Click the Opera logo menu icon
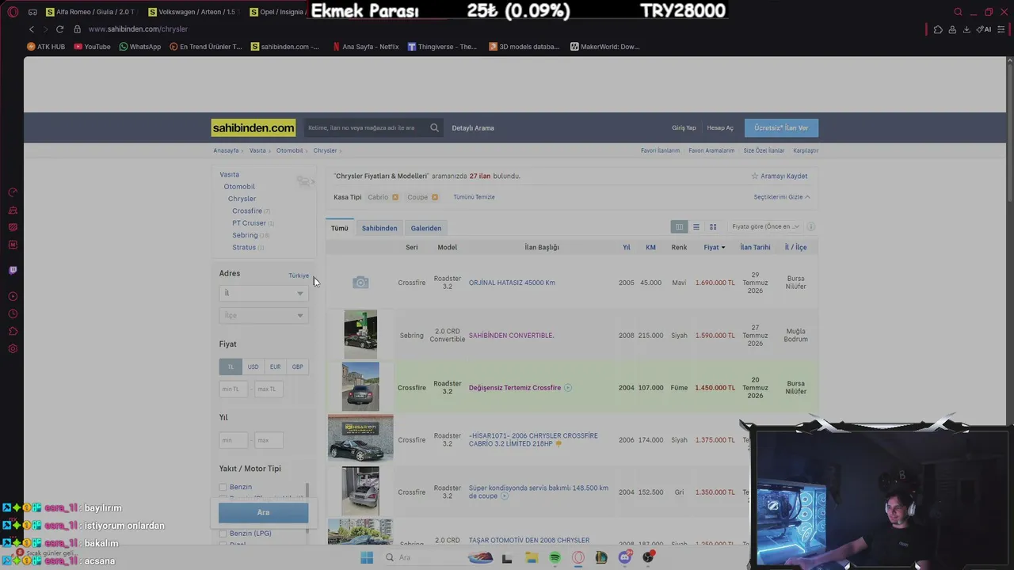Image resolution: width=1014 pixels, height=570 pixels. [13, 12]
